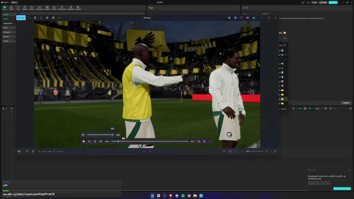Select the Captions tool icon
This screenshot has width=354, height=199.
[47, 8]
